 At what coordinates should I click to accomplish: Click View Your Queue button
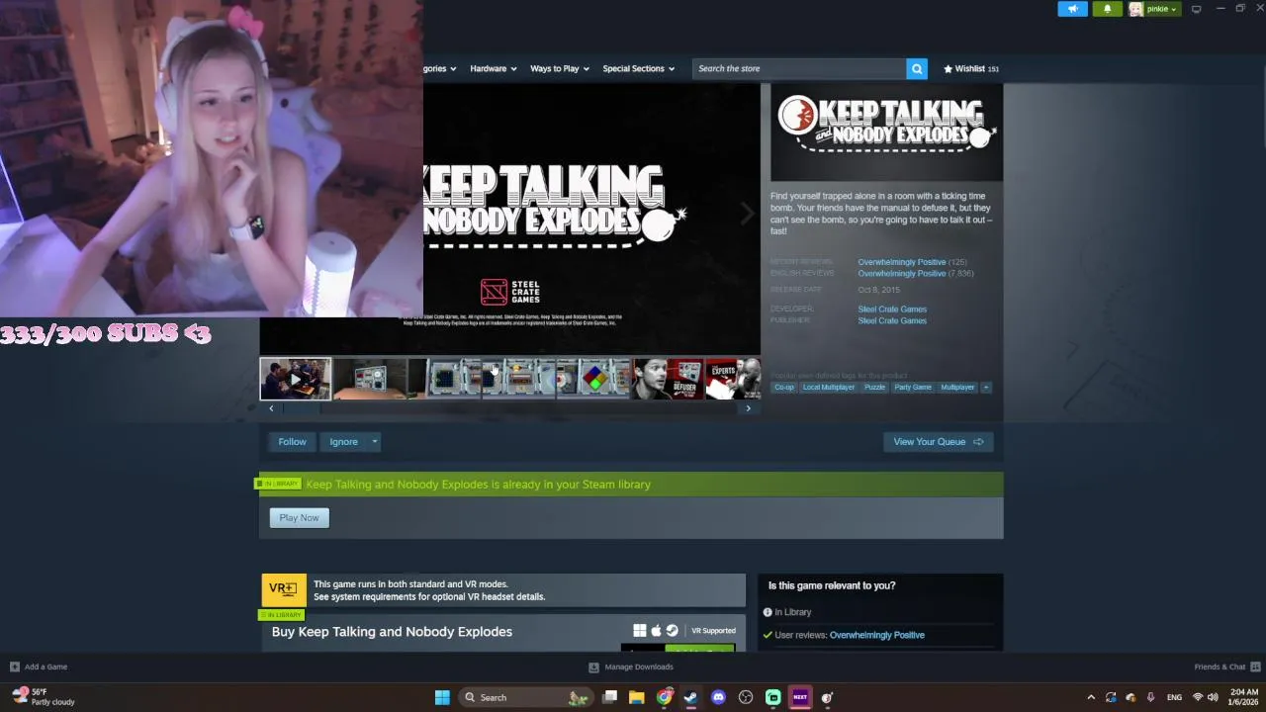coord(938,442)
